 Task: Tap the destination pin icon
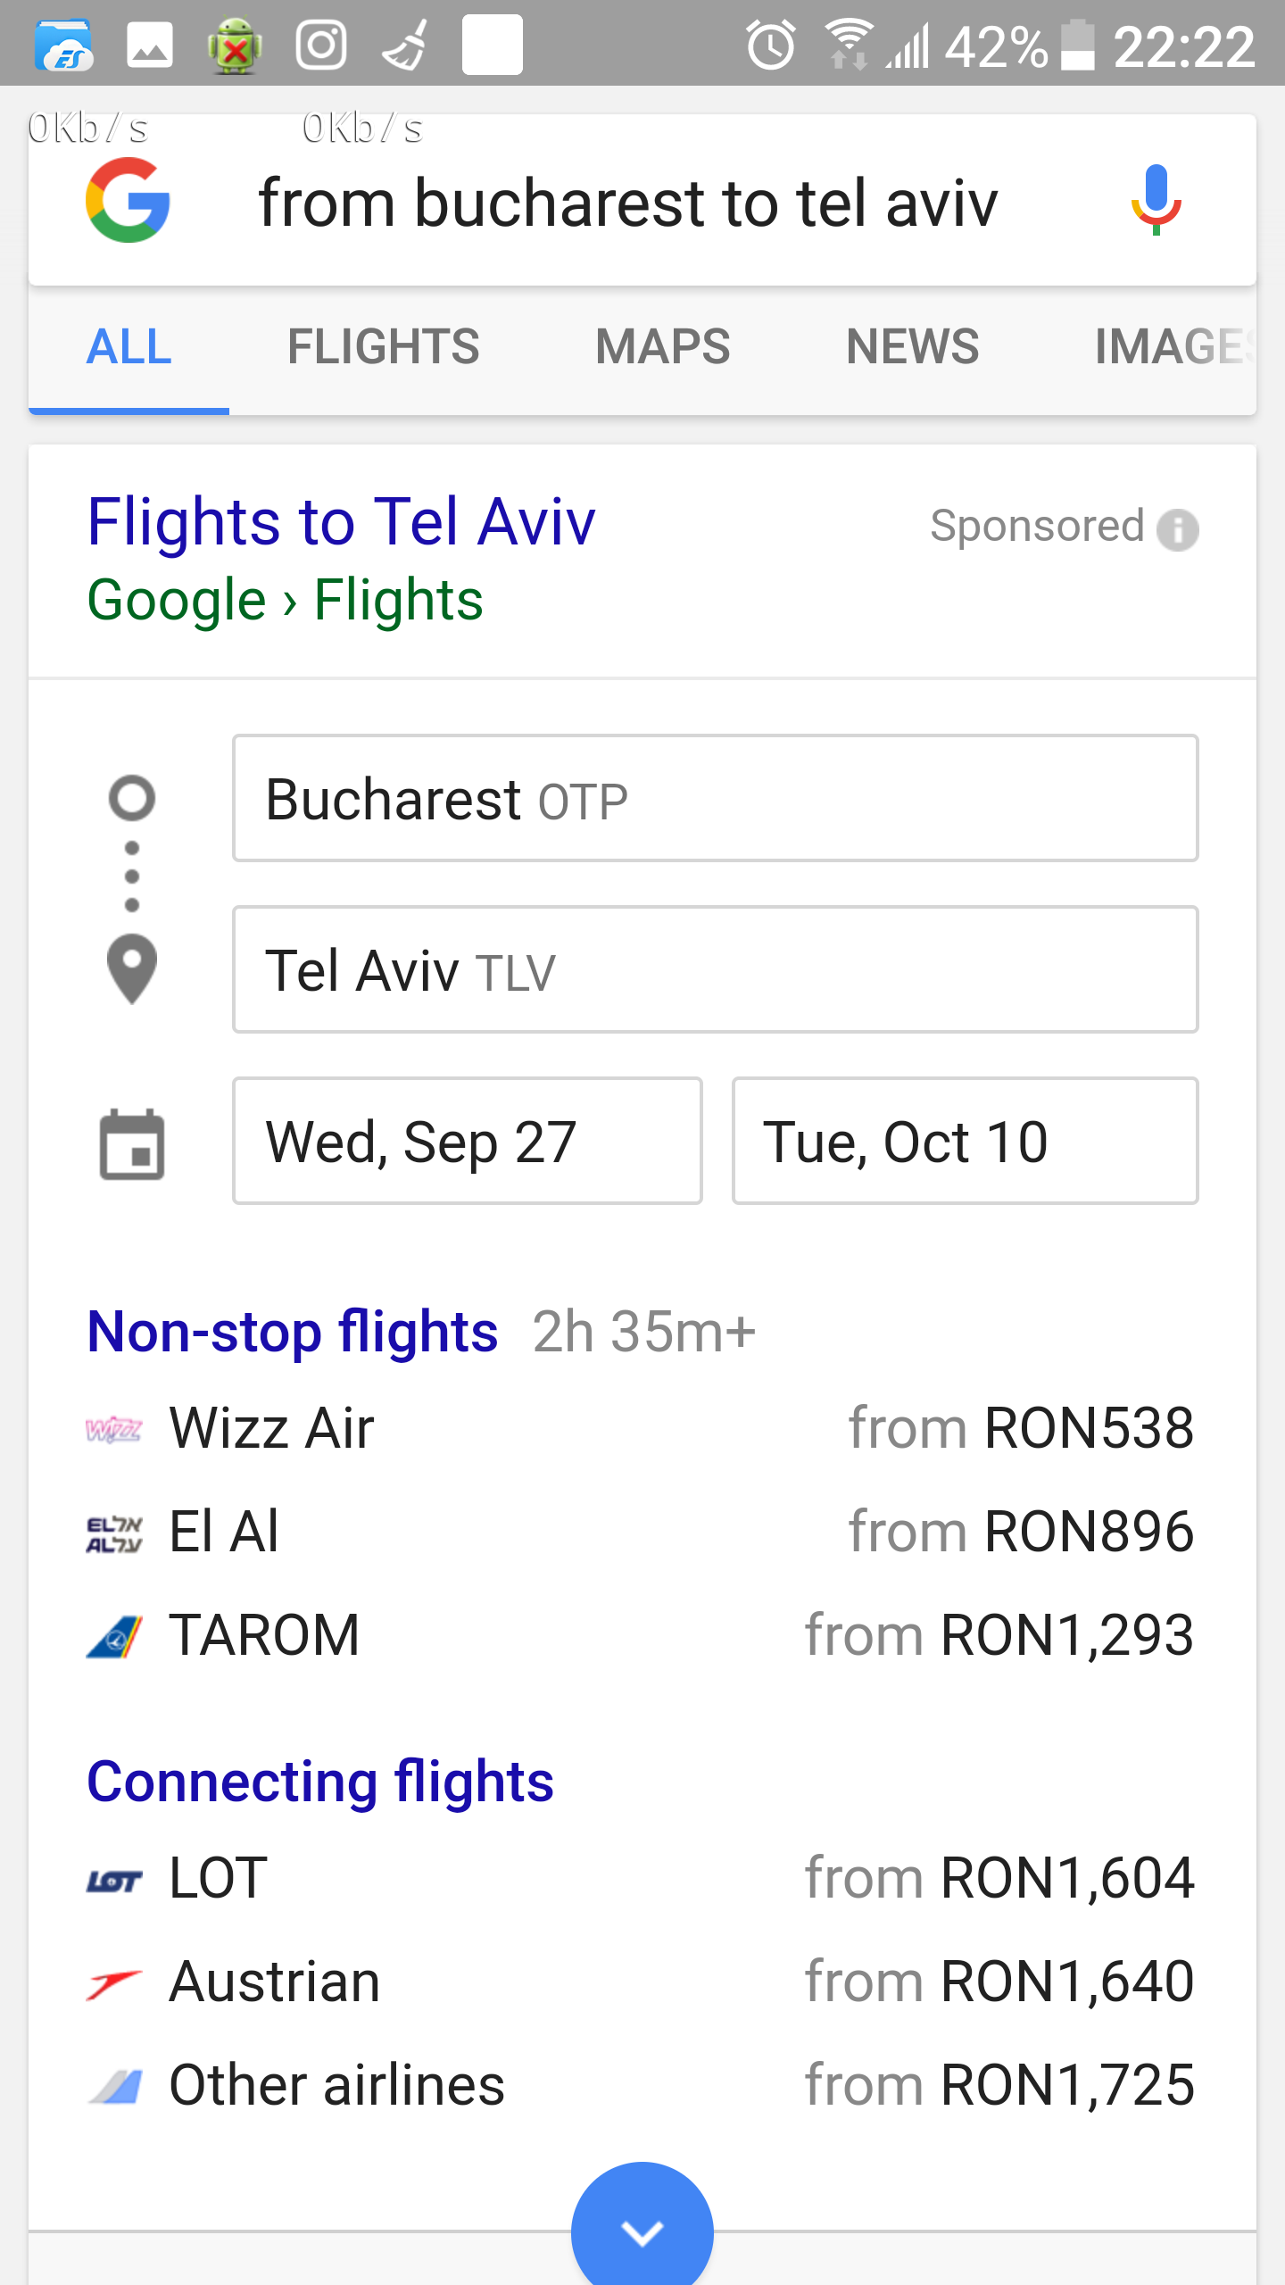coord(132,968)
